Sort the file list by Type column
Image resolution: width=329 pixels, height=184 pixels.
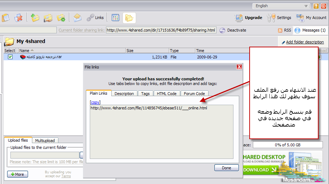(x=182, y=51)
